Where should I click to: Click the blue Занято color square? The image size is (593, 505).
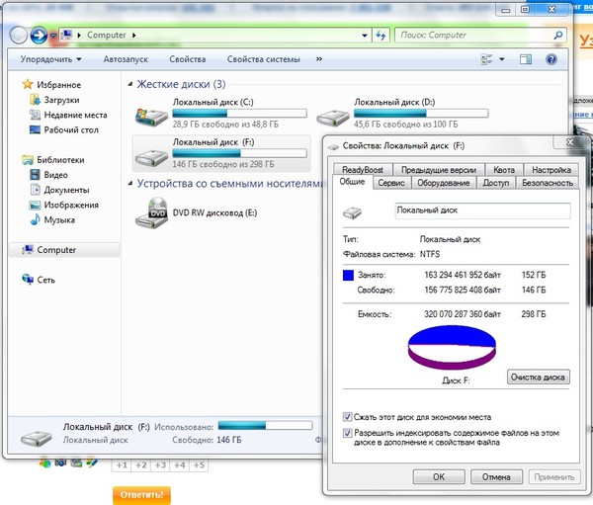[348, 275]
